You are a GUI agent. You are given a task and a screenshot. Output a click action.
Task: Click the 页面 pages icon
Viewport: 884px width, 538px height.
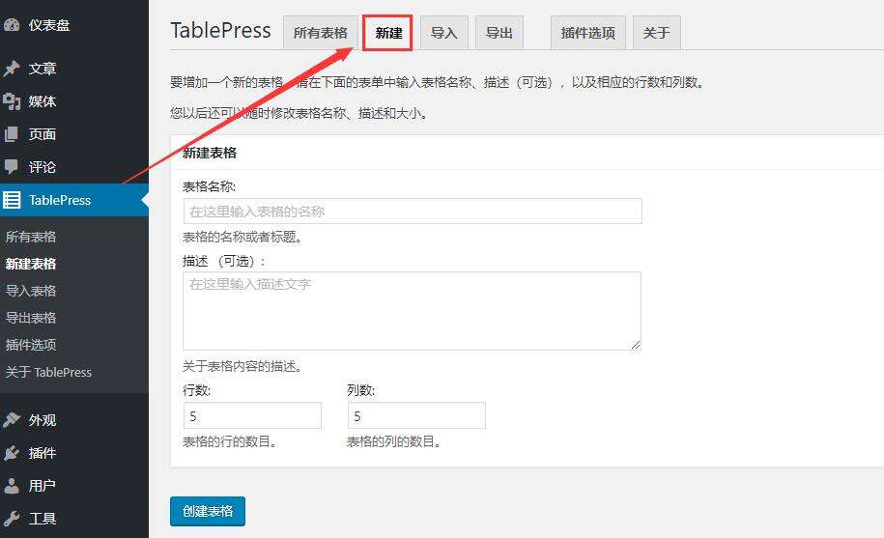click(12, 134)
